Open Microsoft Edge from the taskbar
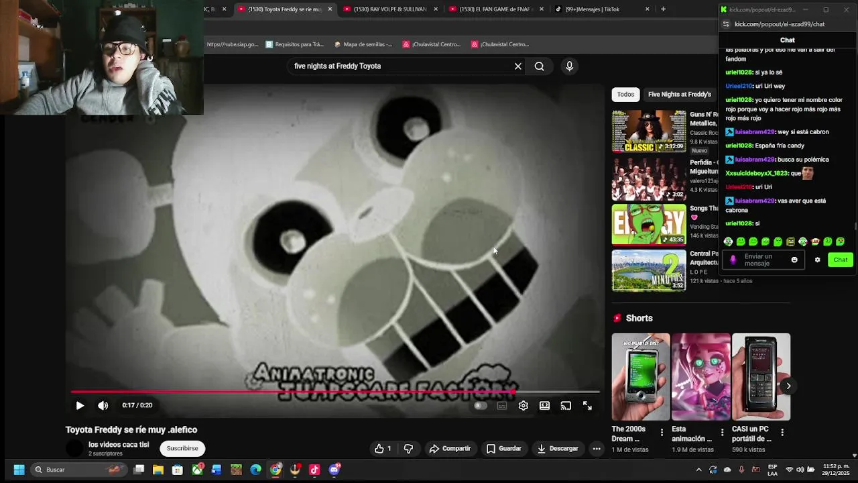Viewport: 858px width, 483px height. click(256, 470)
